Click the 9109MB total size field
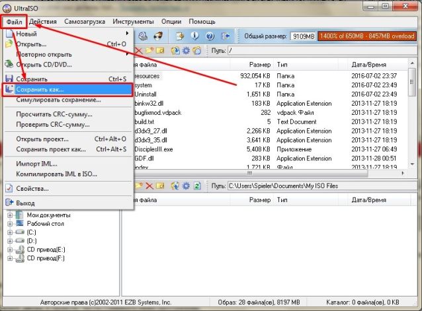 [x=303, y=36]
